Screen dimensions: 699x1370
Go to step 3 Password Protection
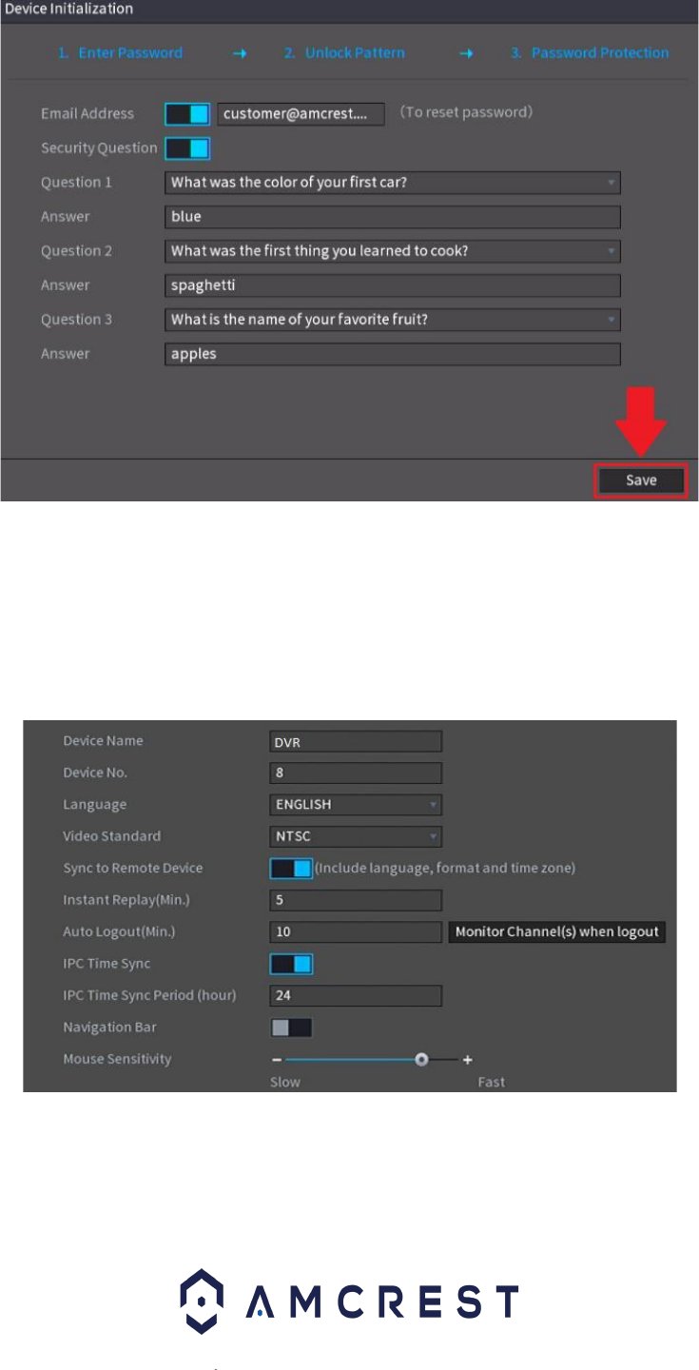[590, 53]
